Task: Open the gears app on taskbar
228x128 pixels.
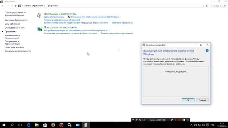Action: pyautogui.click(x=69, y=125)
